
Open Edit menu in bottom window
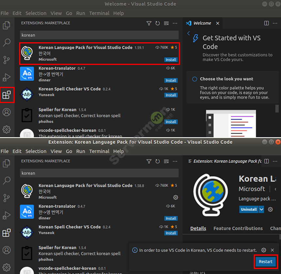click(x=17, y=151)
